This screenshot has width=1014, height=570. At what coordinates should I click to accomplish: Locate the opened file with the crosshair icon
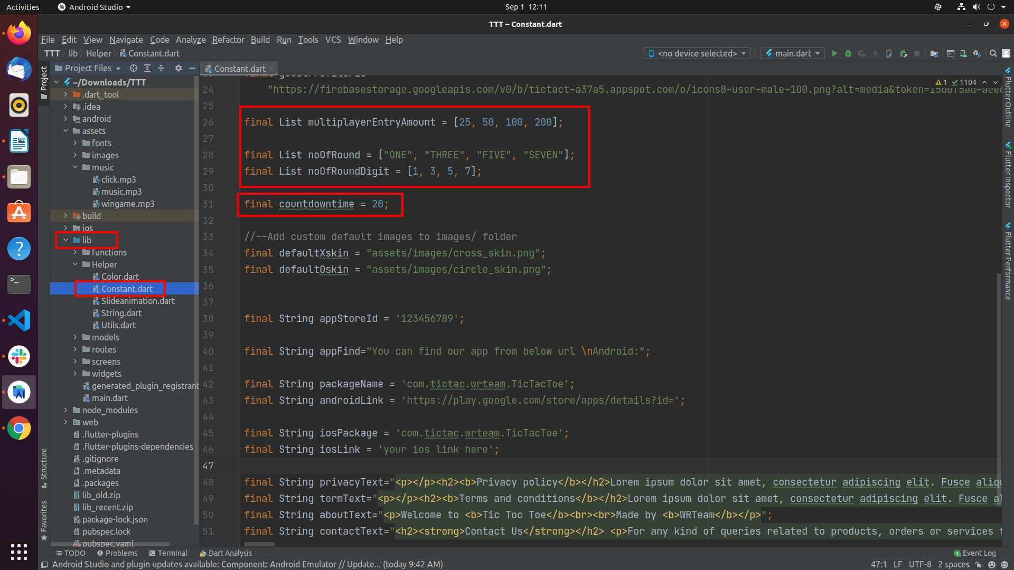pos(134,68)
